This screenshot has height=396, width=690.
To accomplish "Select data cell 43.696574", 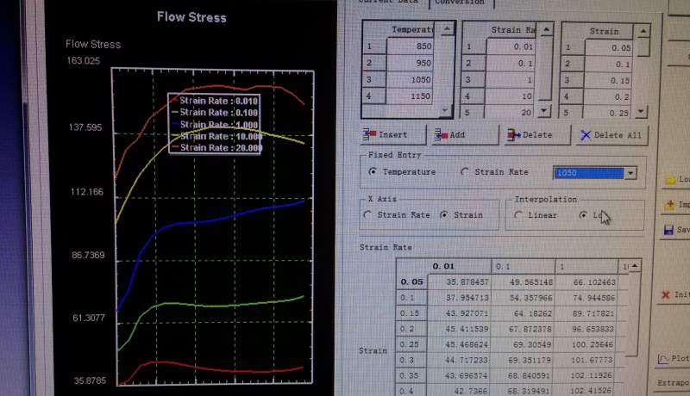I will tap(459, 376).
